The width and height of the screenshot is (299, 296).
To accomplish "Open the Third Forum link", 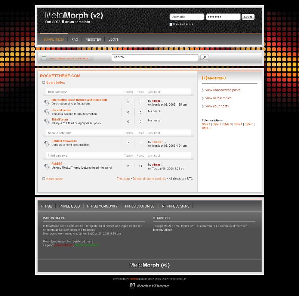I will tap(60, 119).
